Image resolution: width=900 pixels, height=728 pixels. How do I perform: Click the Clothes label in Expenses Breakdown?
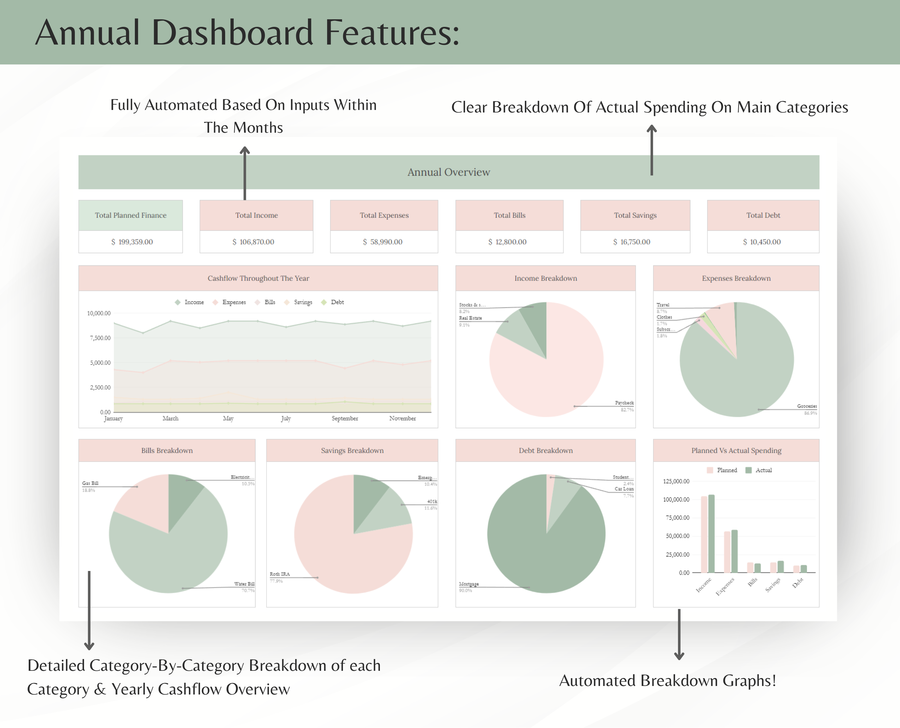click(664, 317)
